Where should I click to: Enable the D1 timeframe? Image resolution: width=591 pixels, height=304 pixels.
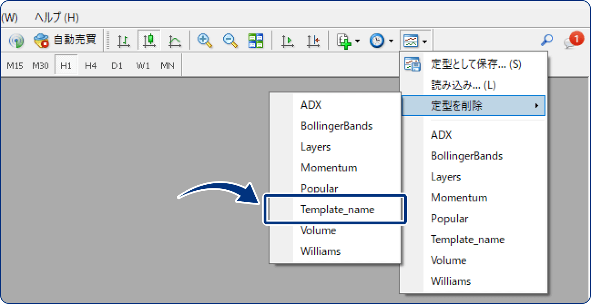point(117,65)
